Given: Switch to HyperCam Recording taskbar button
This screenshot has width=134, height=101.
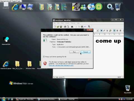Looking at the screenshot, I should tap(26, 99).
